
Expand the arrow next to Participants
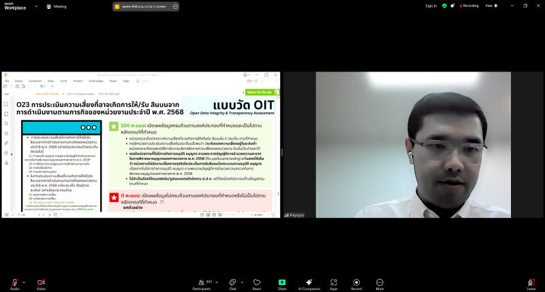click(x=217, y=281)
